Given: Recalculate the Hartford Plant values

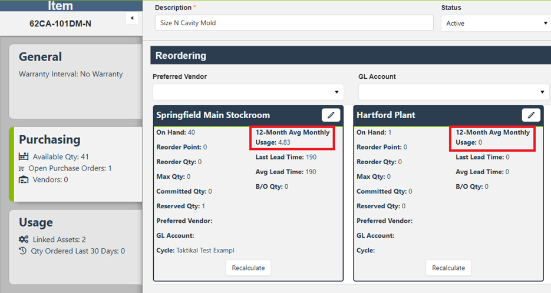Looking at the screenshot, I should pyautogui.click(x=448, y=268).
